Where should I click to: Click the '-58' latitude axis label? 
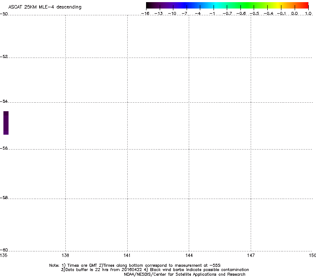(4, 198)
